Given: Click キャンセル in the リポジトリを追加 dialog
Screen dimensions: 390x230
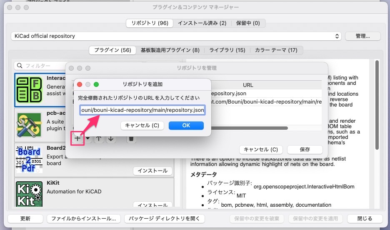Looking at the screenshot, I should pos(142,125).
